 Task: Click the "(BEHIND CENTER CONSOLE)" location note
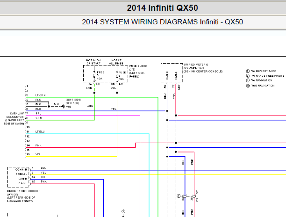pyautogui.click(x=203, y=72)
